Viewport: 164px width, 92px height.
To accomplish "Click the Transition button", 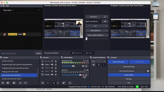I will 93,17.
